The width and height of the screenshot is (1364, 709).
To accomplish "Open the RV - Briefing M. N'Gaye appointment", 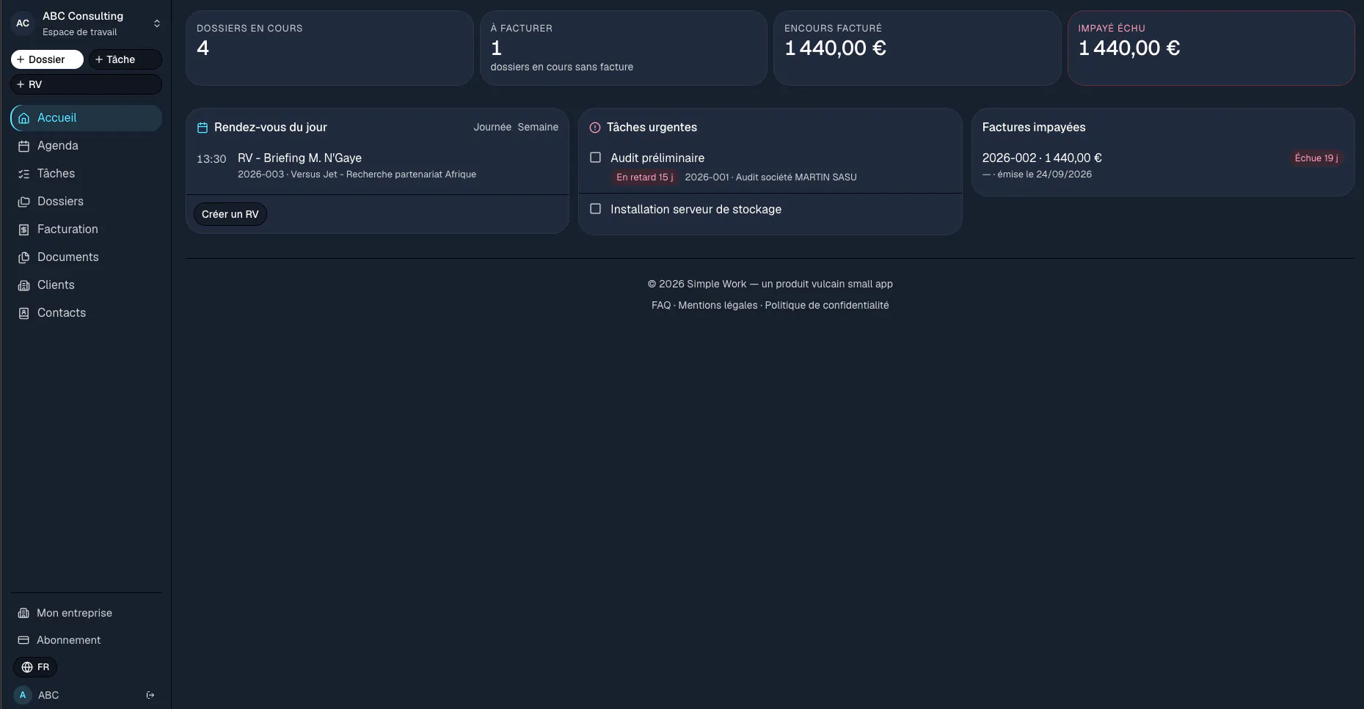I will (377, 166).
